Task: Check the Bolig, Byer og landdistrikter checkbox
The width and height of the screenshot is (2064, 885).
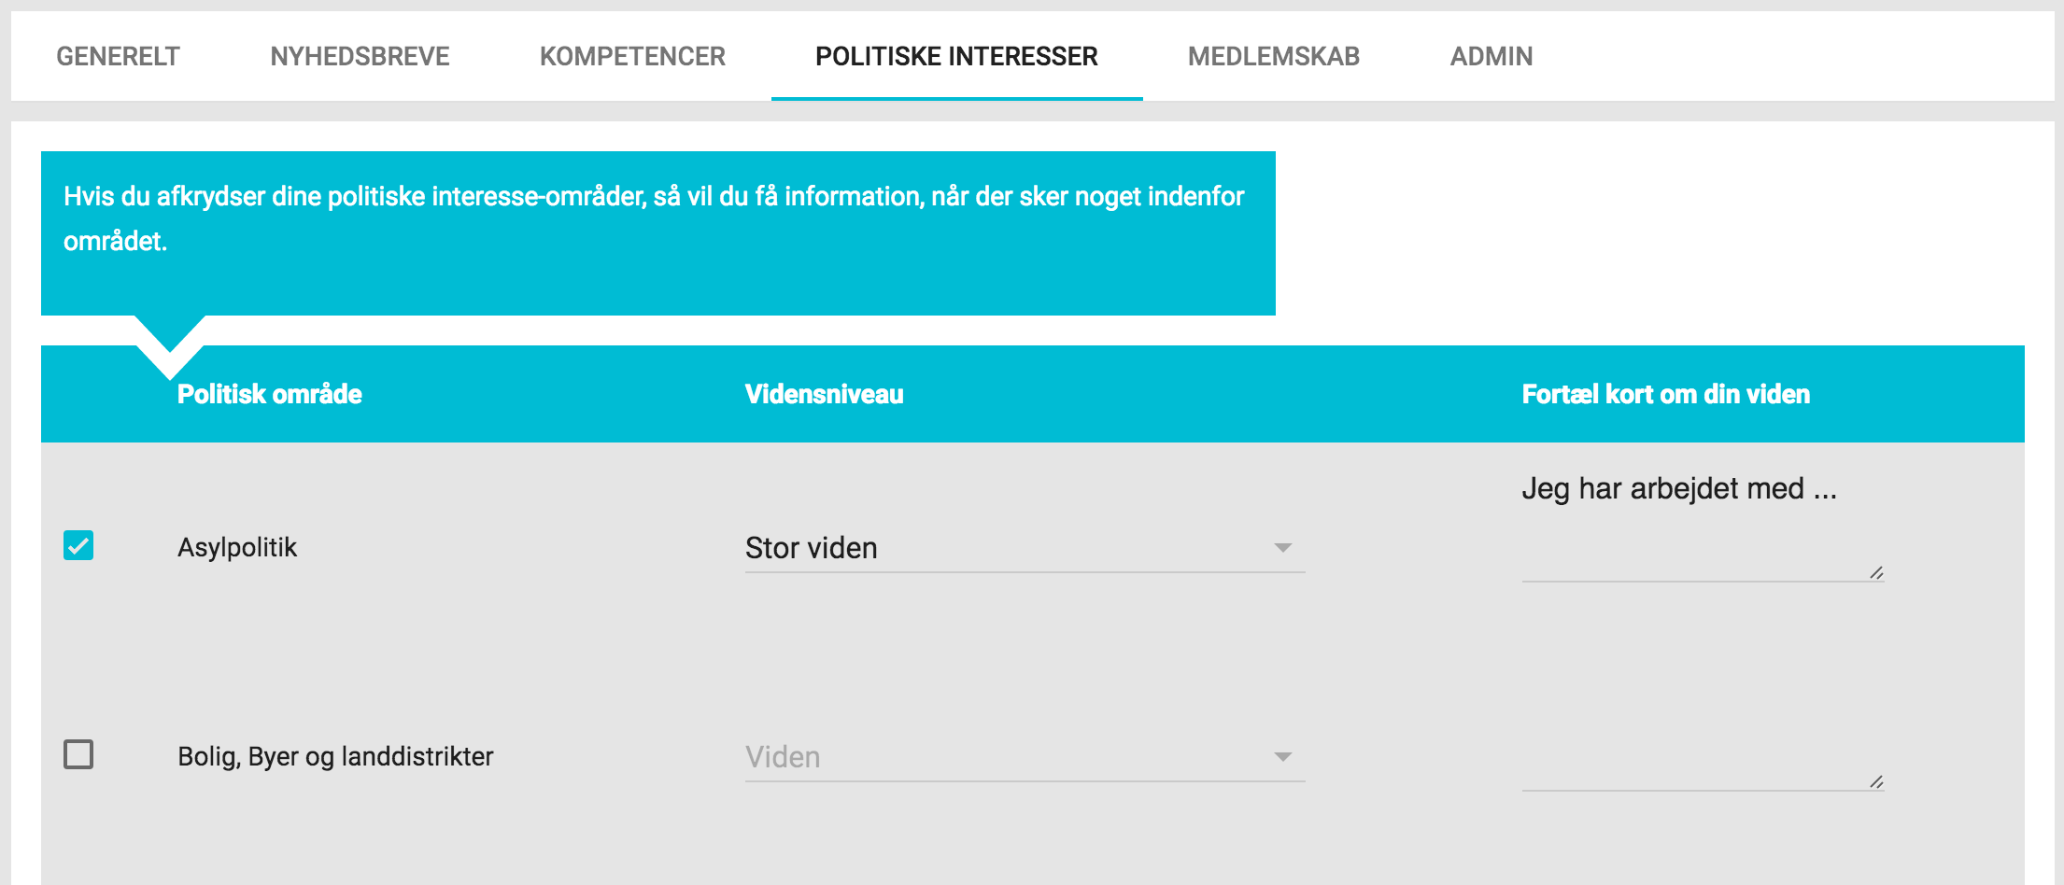Action: [78, 754]
